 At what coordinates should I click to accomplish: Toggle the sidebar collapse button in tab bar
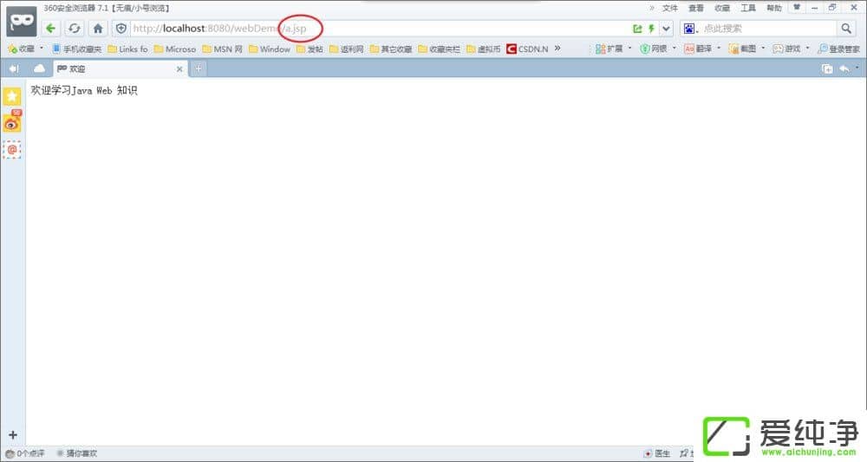(x=14, y=68)
